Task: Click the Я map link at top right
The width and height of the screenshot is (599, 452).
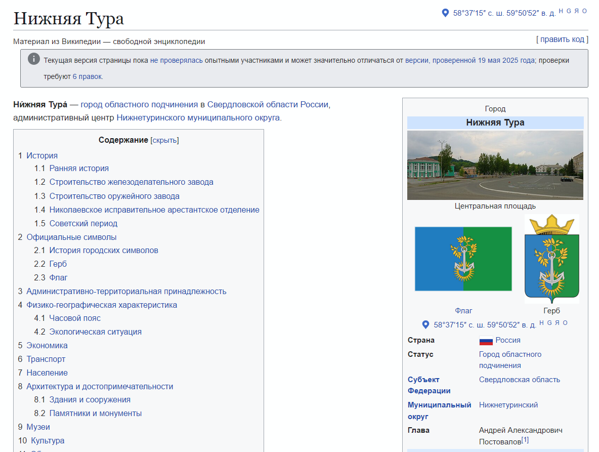Action: tap(576, 11)
